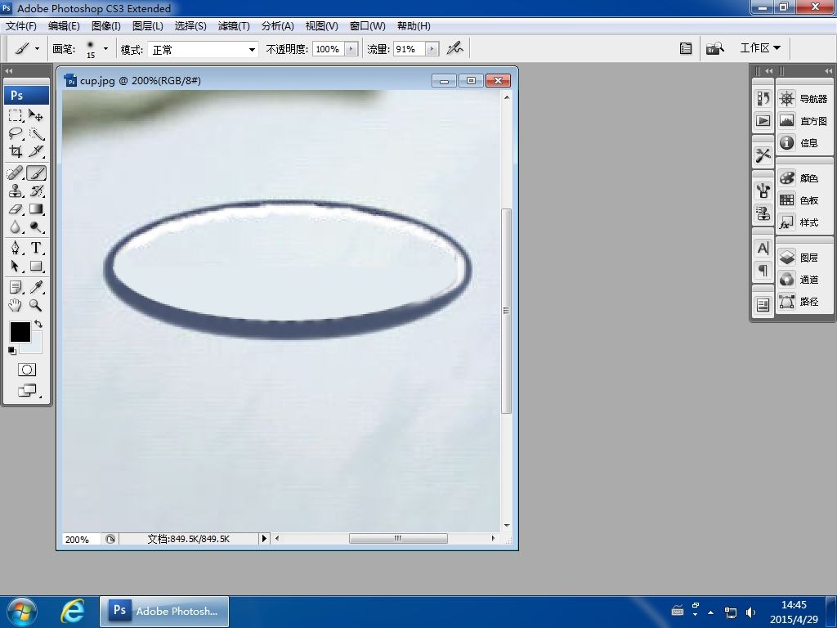Select the Gradient tool
The height and width of the screenshot is (628, 837).
click(x=36, y=209)
